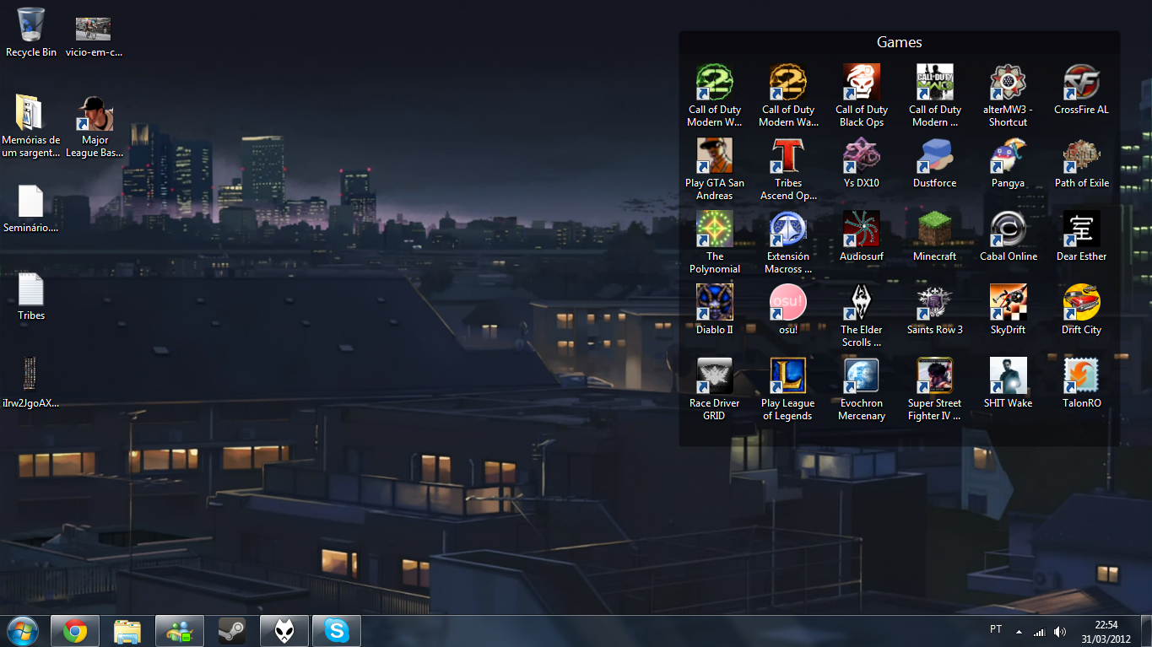Screen dimensions: 1152x647
Task: Launch CrossFire AL
Action: (1081, 83)
